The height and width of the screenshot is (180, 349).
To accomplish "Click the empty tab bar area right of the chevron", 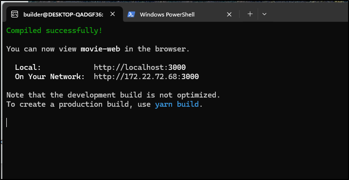I will click(308, 14).
